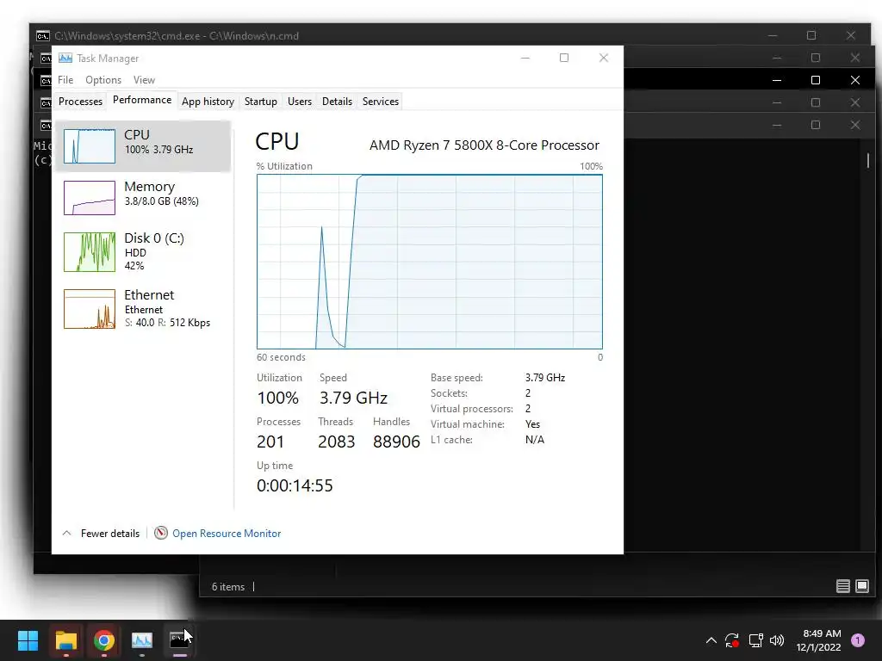Open the Memory performance panel
This screenshot has height=661, width=882.
143,197
